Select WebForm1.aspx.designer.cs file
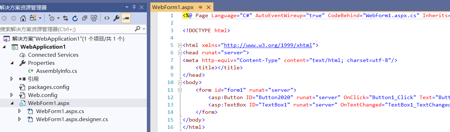Viewport: 450px width, 132px height. point(72,119)
